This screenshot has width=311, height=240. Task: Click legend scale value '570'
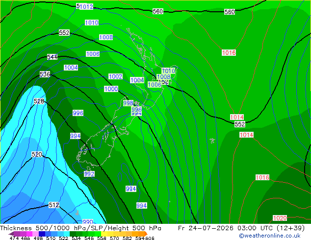click(x=114, y=238)
